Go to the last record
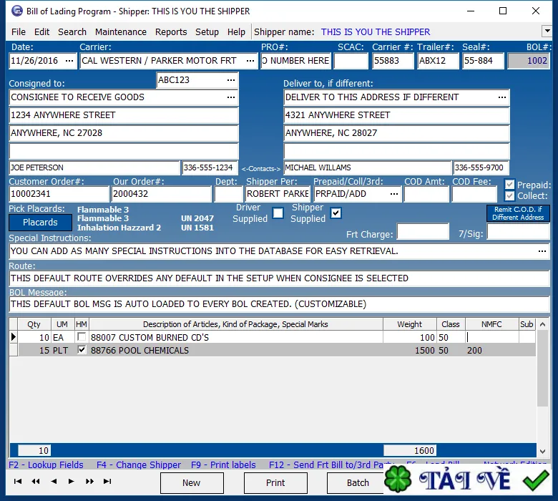 (107, 482)
